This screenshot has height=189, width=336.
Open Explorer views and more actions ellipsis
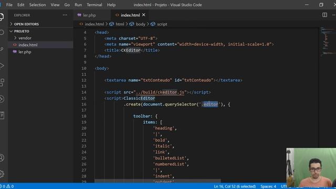tap(65, 15)
